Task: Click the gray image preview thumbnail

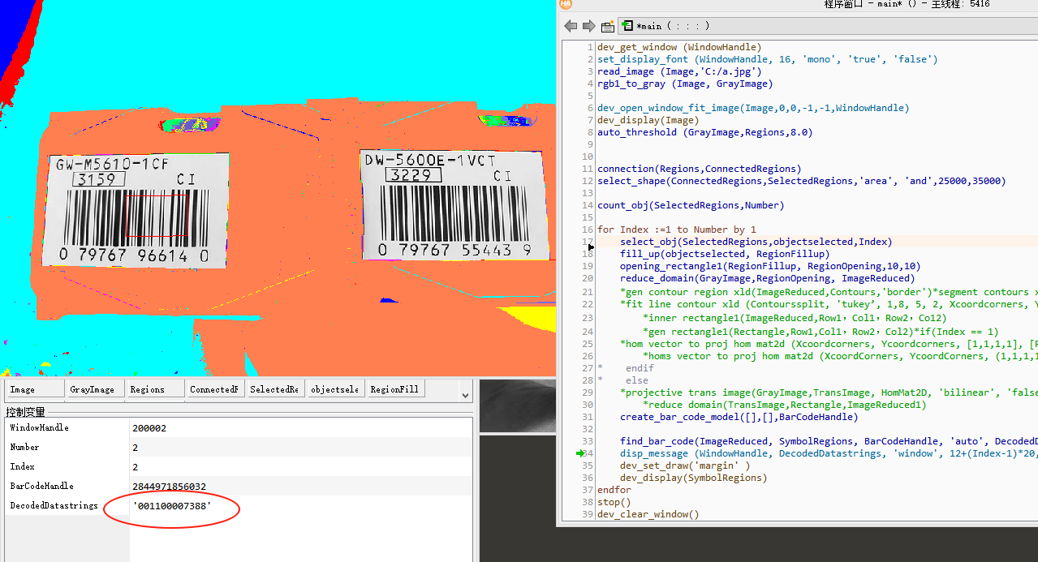Action: (x=518, y=405)
